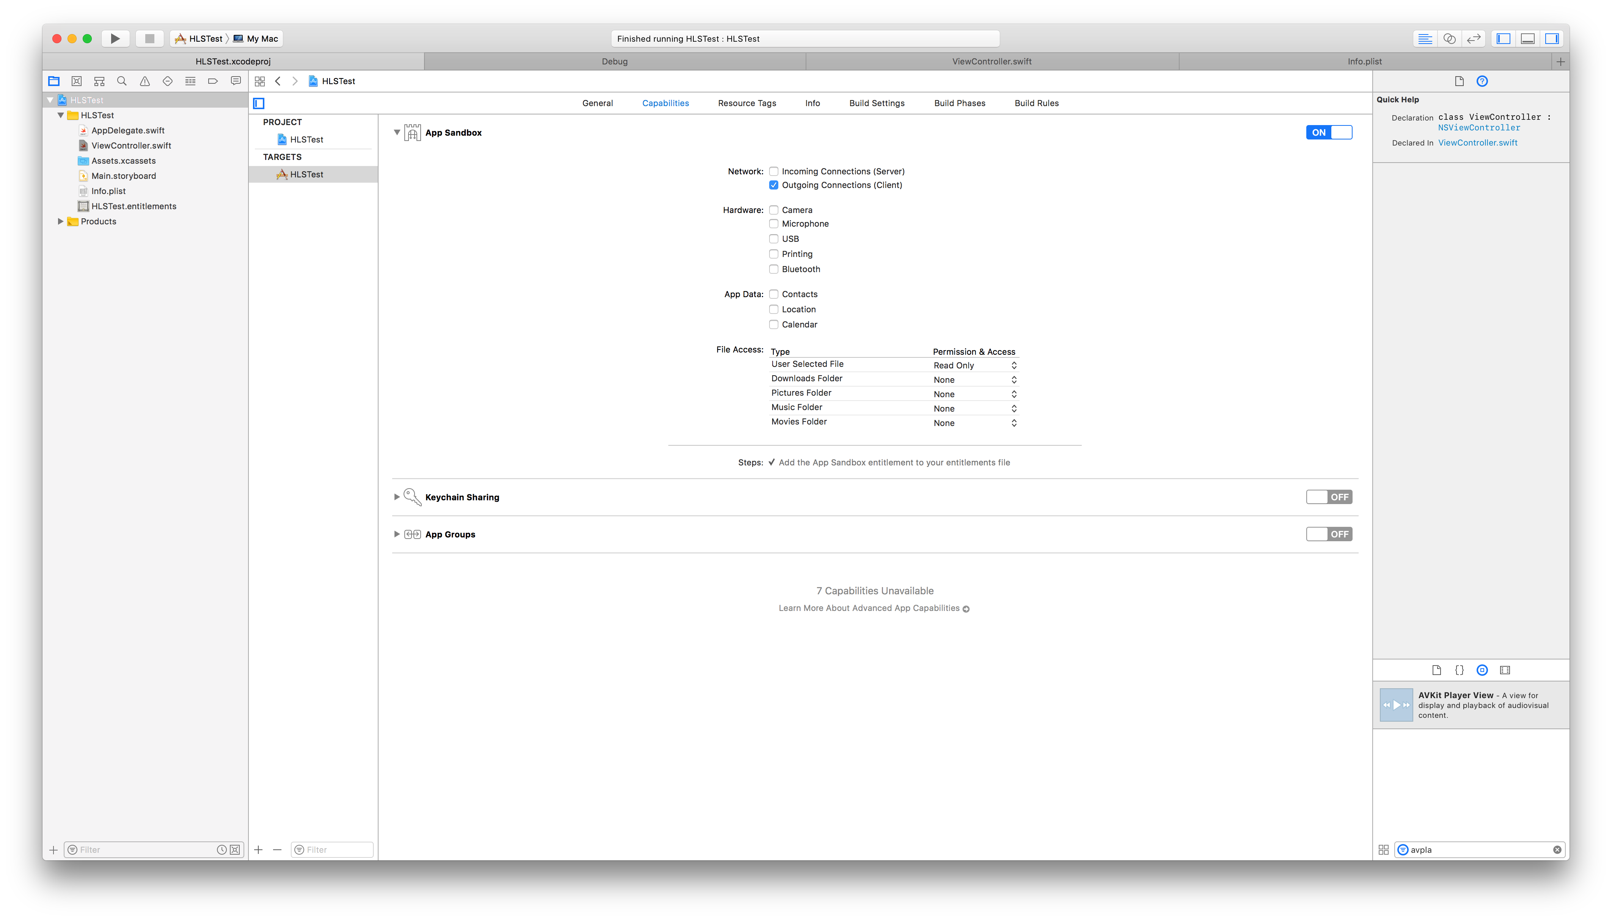The image size is (1612, 921).
Task: Open the Find navigator magnifier icon
Action: point(122,81)
